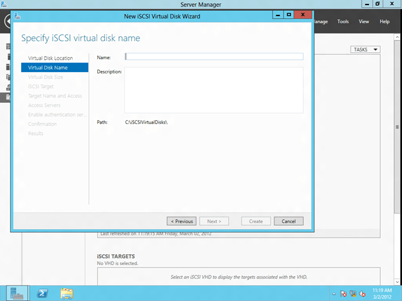
Task: Show hidden tray icons arrow
Action: click(334, 293)
